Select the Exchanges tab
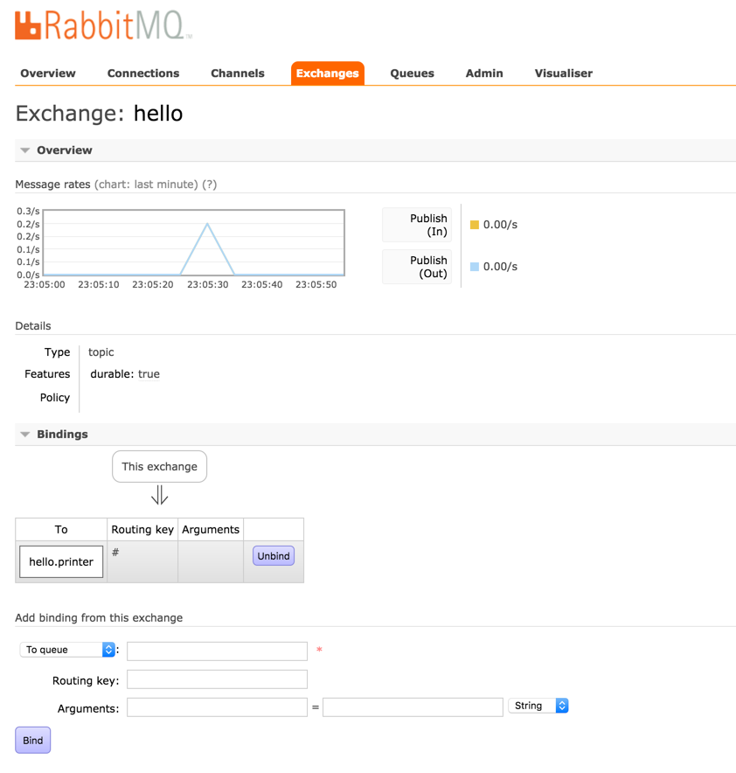736x773 pixels. tap(327, 73)
